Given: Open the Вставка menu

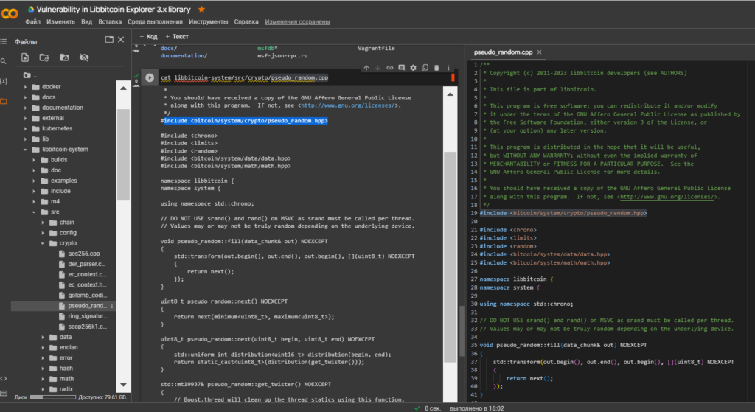Looking at the screenshot, I should (x=110, y=21).
